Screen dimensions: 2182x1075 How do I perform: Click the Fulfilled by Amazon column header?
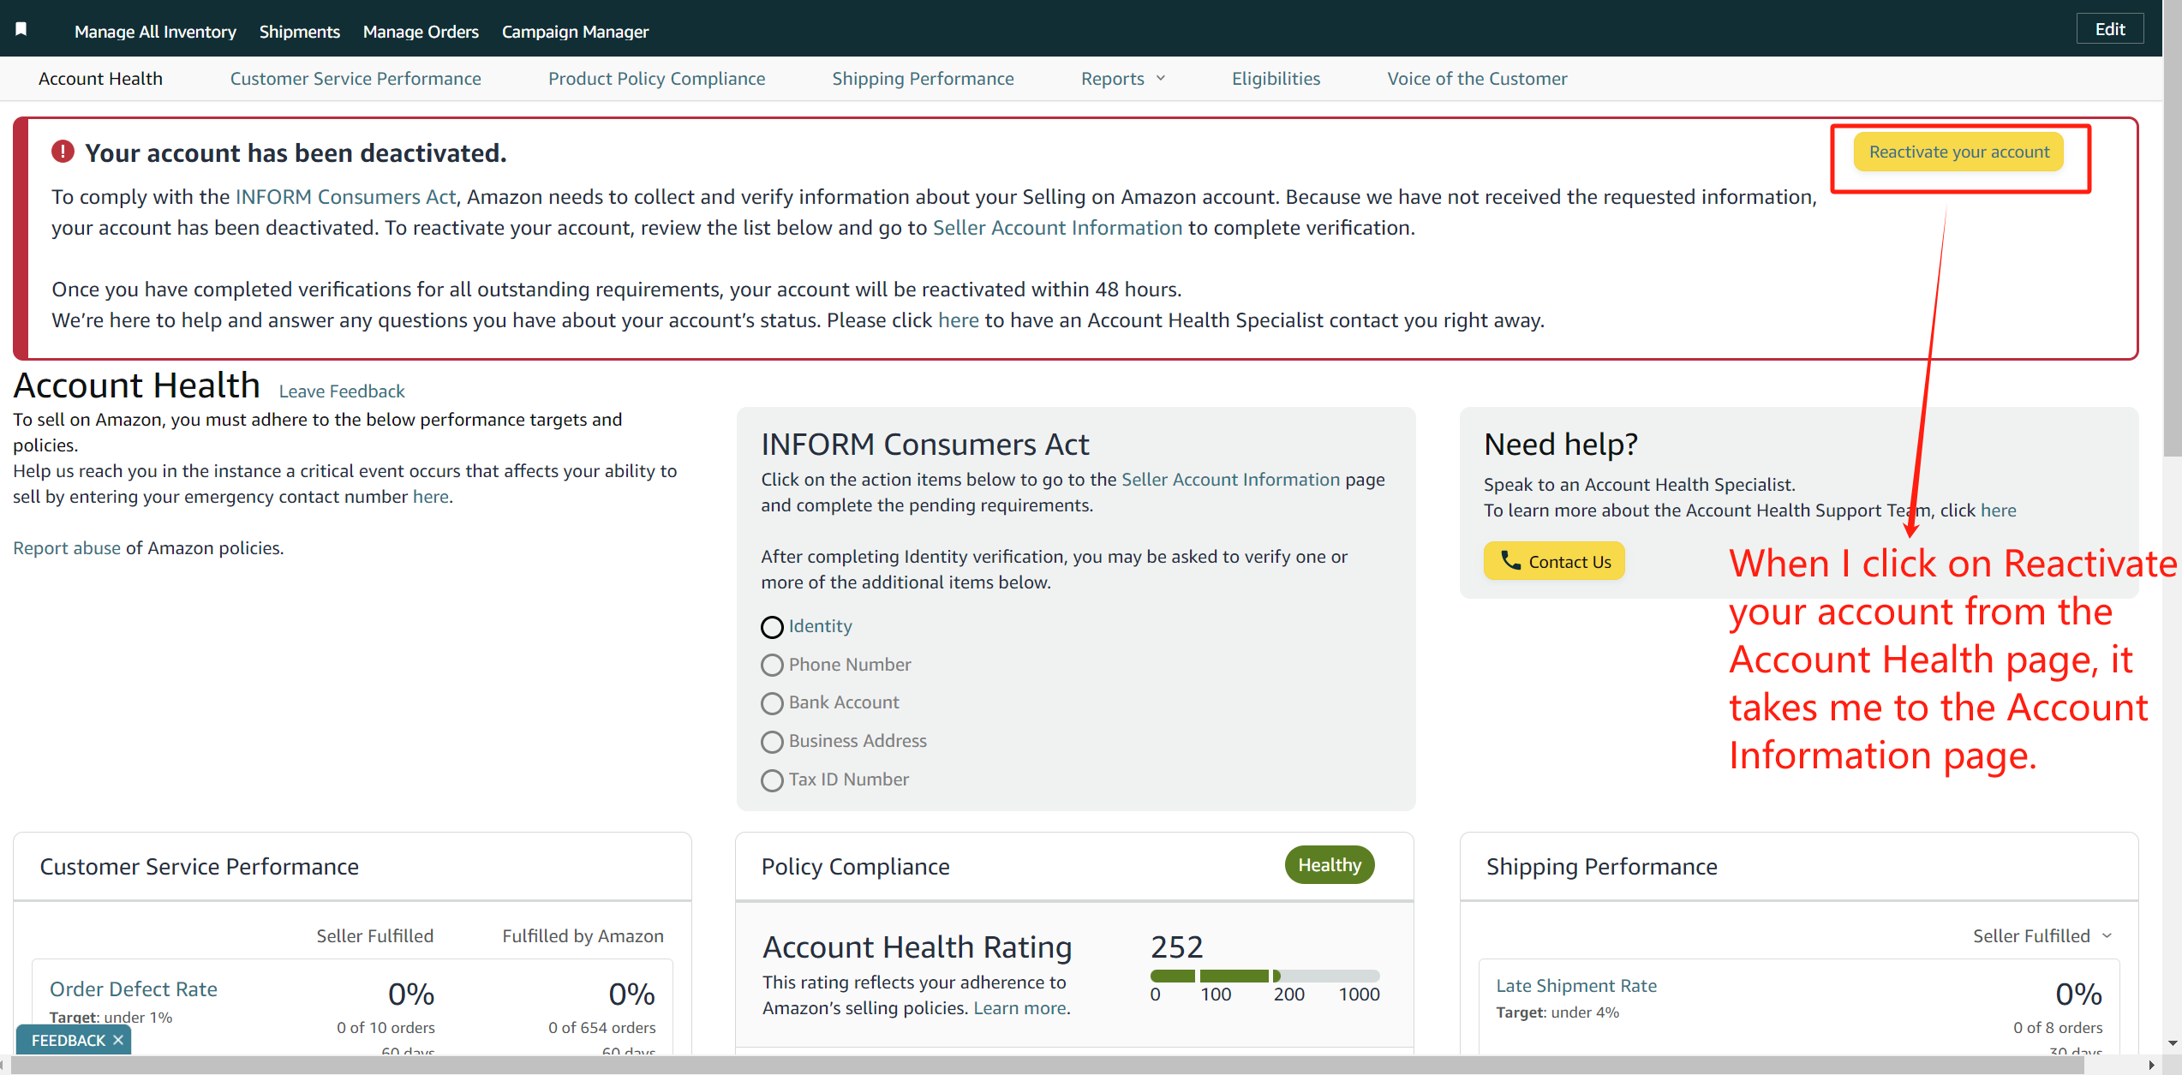pos(583,936)
